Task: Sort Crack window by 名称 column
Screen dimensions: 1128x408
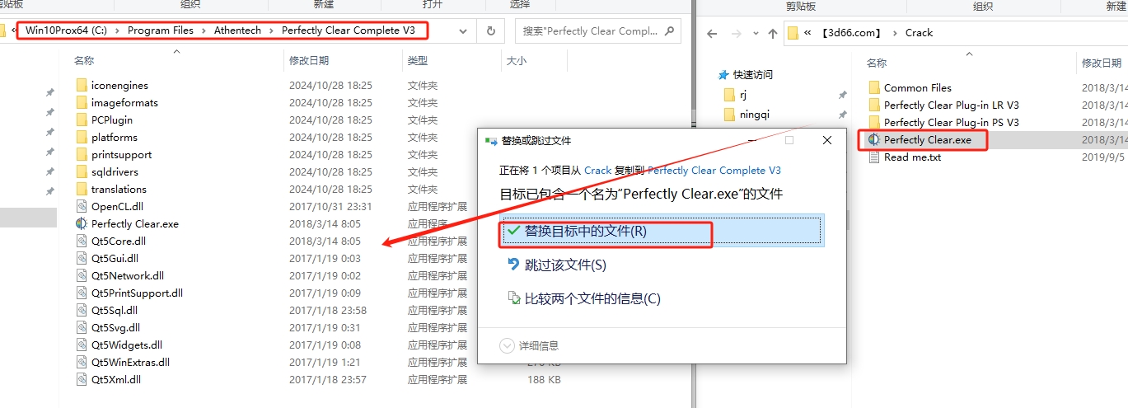Action: point(877,63)
